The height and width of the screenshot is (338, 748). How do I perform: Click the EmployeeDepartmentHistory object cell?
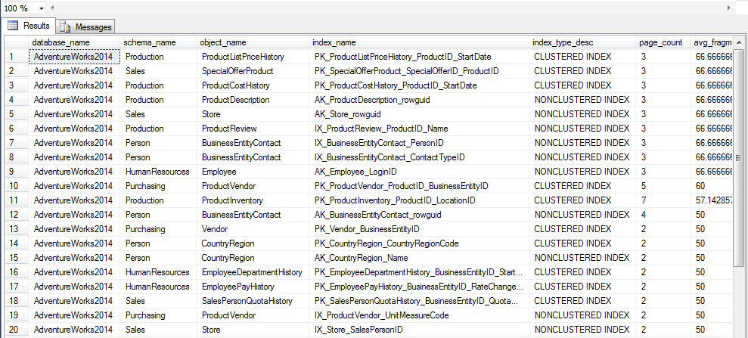pyautogui.click(x=253, y=271)
